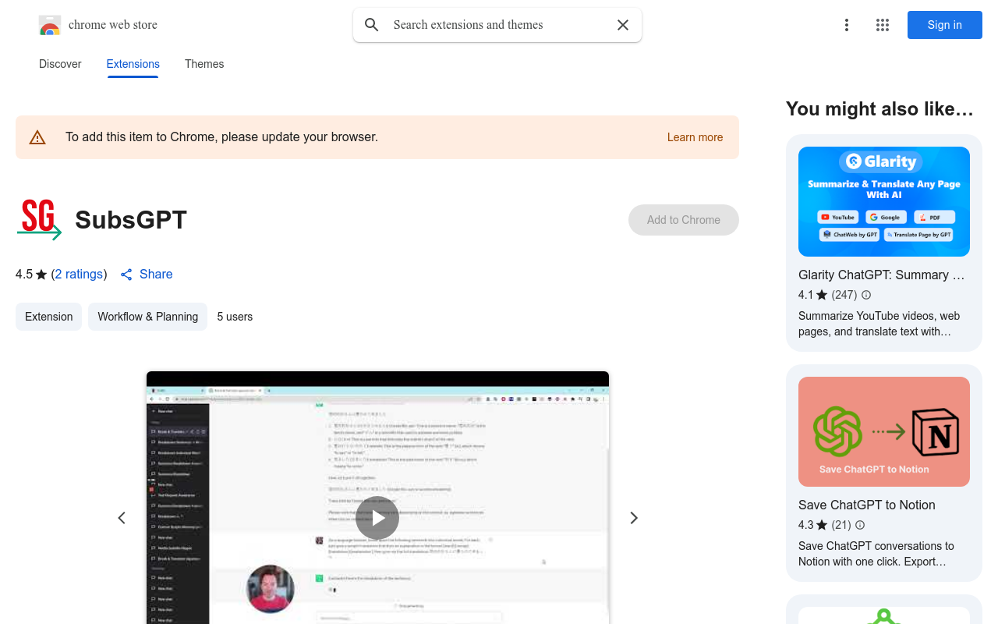This screenshot has height=624, width=998.
Task: Open the Glarity promo image
Action: [x=884, y=201]
